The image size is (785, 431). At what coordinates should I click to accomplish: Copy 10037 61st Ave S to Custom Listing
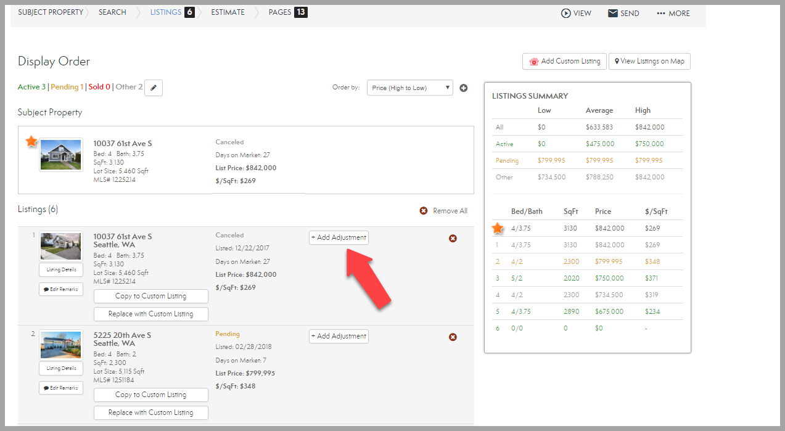click(151, 296)
